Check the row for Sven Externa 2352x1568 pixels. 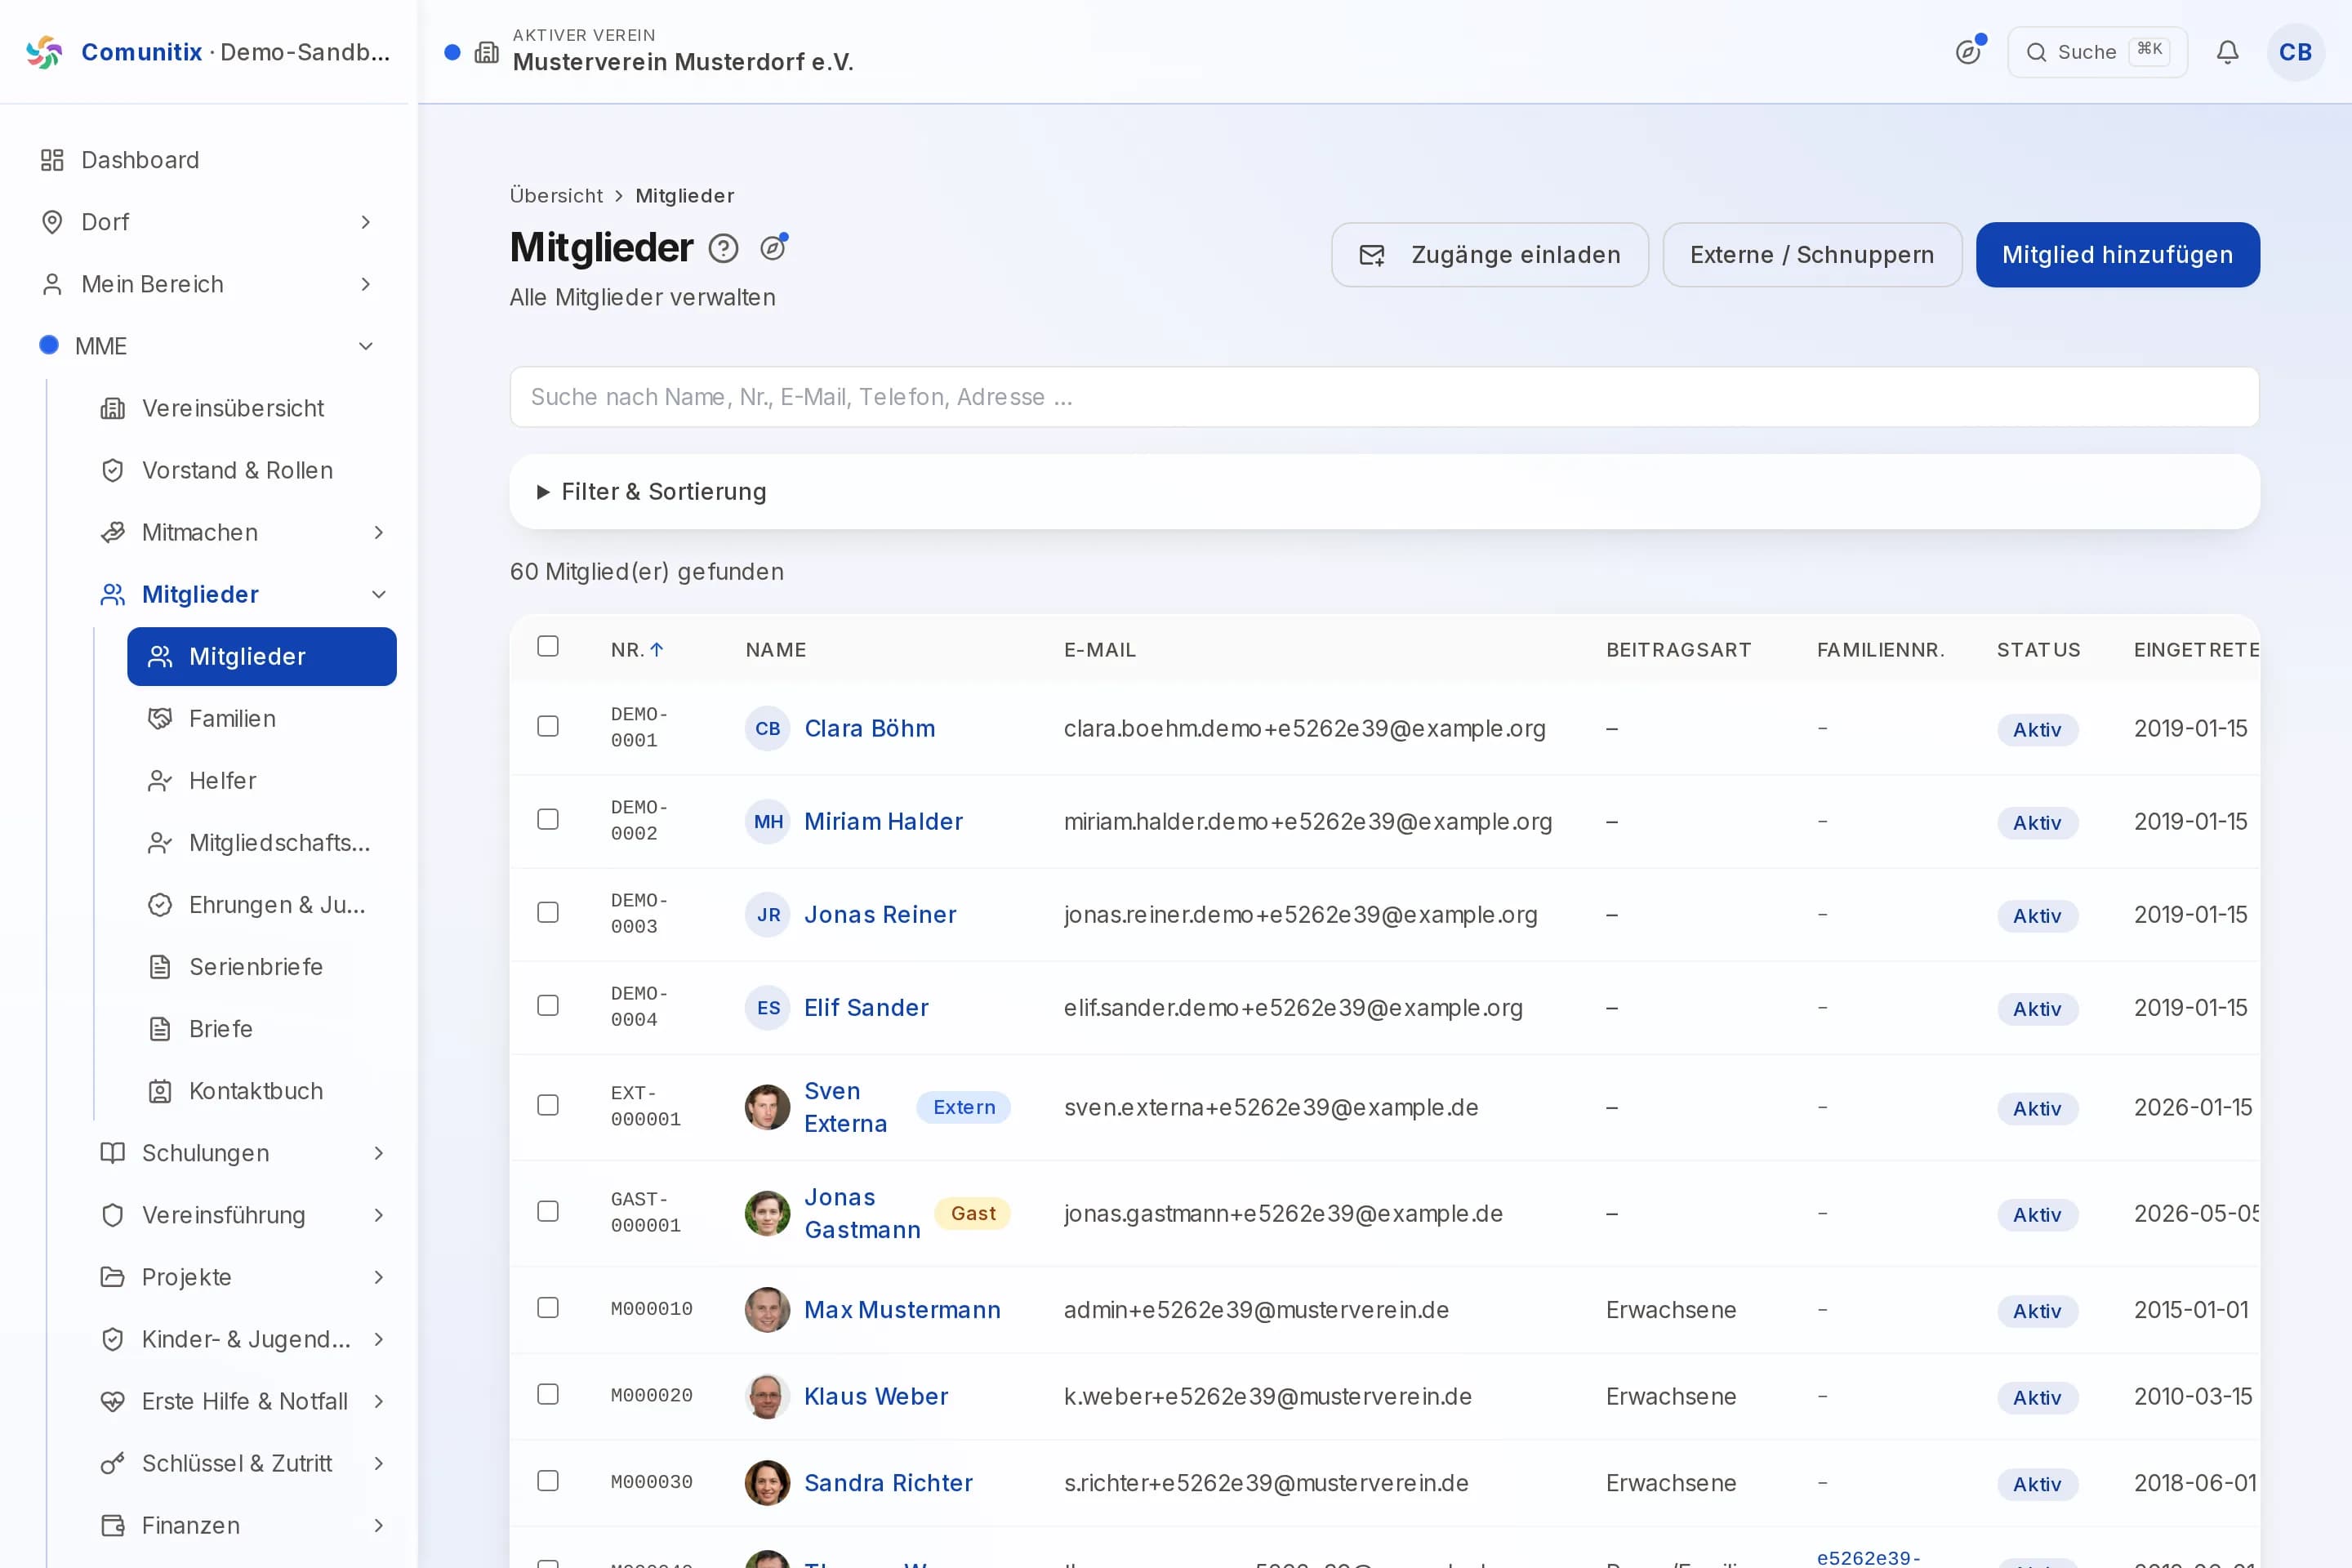click(548, 1105)
